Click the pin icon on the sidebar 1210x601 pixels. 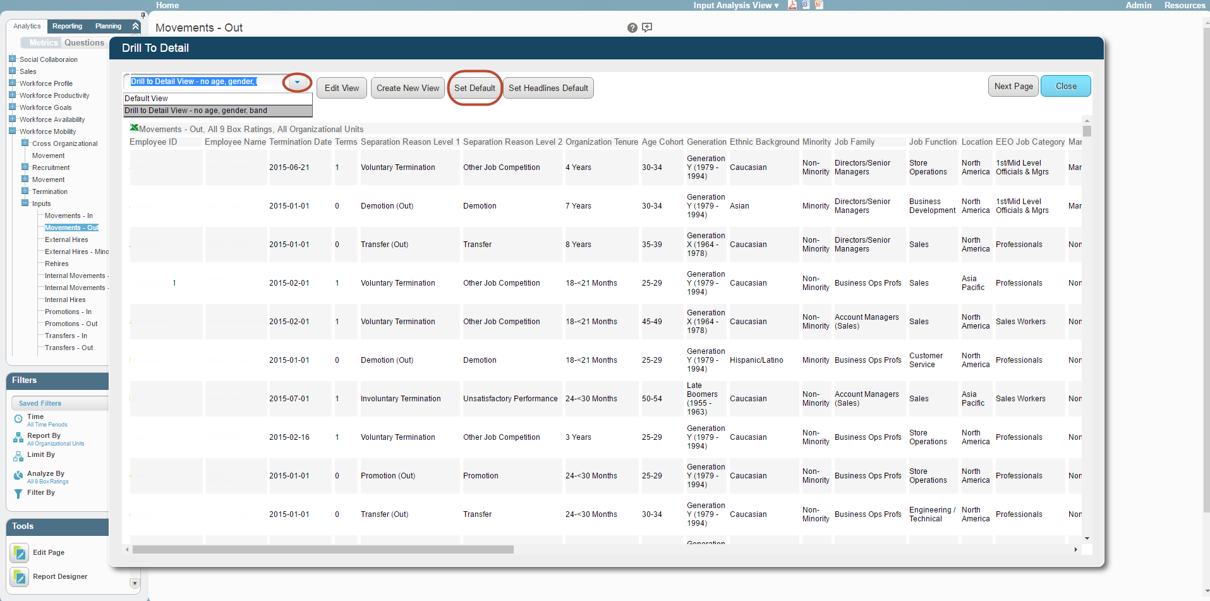[x=143, y=15]
